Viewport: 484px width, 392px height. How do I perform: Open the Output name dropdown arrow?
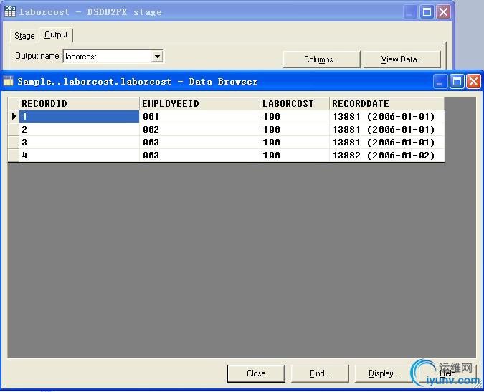157,57
